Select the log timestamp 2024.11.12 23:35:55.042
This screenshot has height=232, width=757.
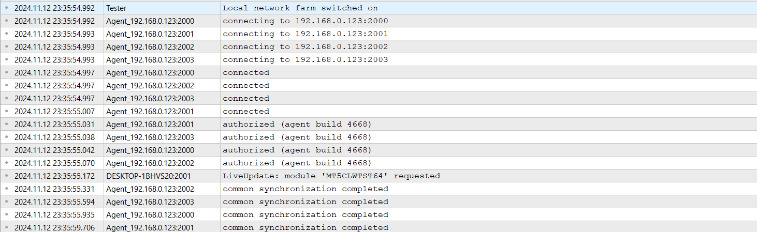click(x=54, y=150)
